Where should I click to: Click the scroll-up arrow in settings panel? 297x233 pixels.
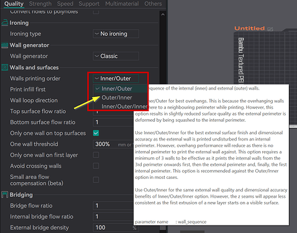click(163, 14)
